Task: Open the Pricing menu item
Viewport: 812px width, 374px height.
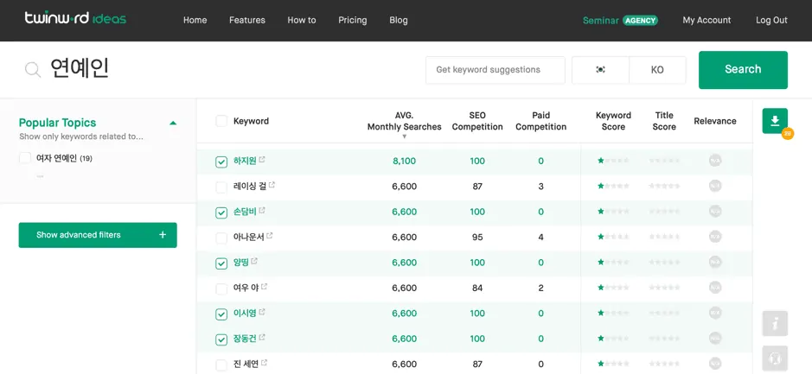Action: click(x=352, y=20)
